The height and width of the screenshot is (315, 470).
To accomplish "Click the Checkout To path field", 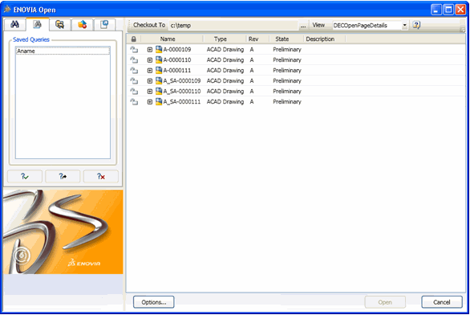I will 234,26.
